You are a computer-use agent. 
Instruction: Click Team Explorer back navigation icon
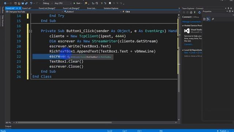184,12
